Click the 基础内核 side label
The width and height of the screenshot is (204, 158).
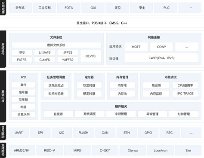pyautogui.click(x=3, y=96)
